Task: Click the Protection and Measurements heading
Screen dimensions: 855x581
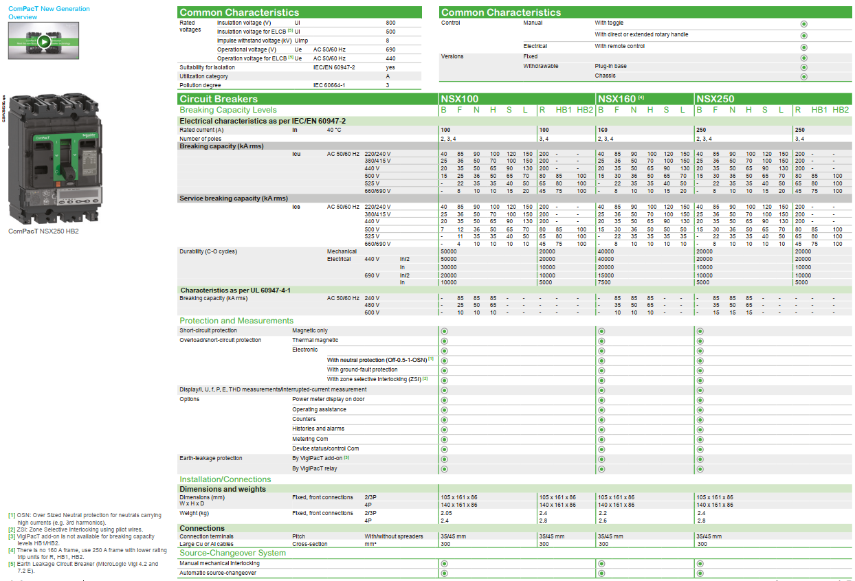Action: [x=236, y=321]
